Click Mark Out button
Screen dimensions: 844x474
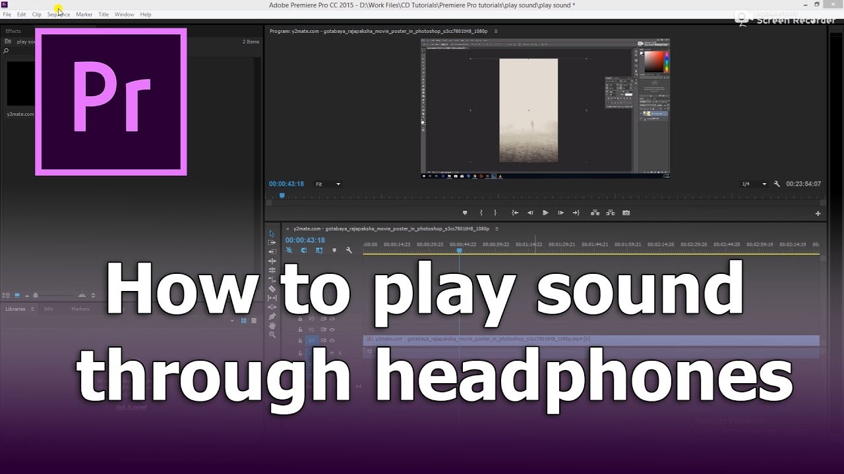click(495, 213)
